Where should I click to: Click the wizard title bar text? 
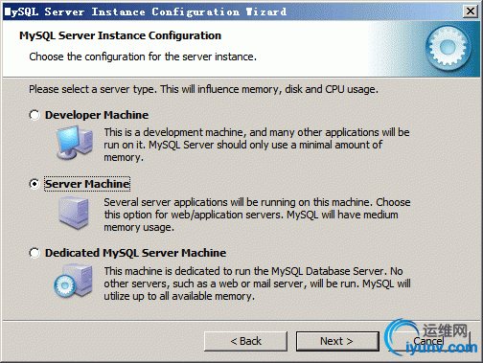pyautogui.click(x=146, y=11)
